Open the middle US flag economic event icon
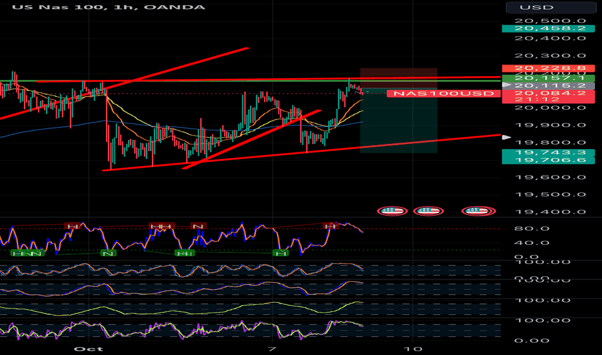Viewport: 602px width, 355px height. [428, 210]
